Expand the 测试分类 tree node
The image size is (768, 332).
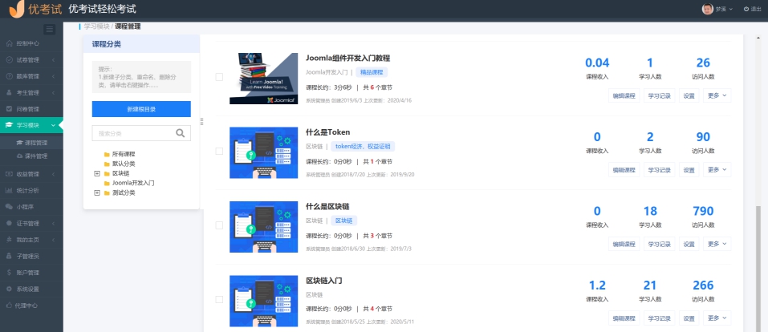97,193
